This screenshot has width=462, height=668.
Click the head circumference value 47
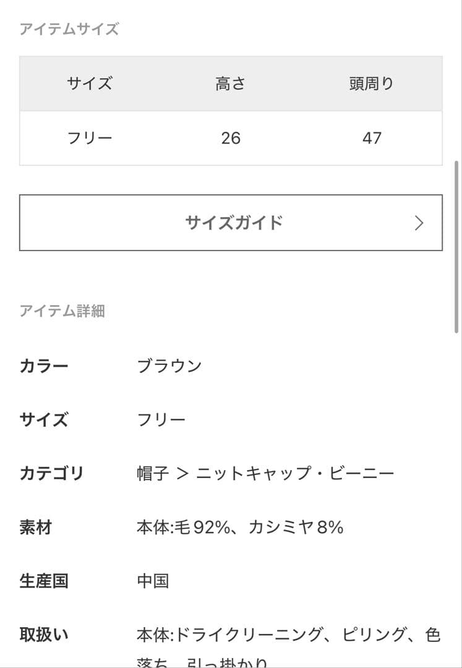371,139
